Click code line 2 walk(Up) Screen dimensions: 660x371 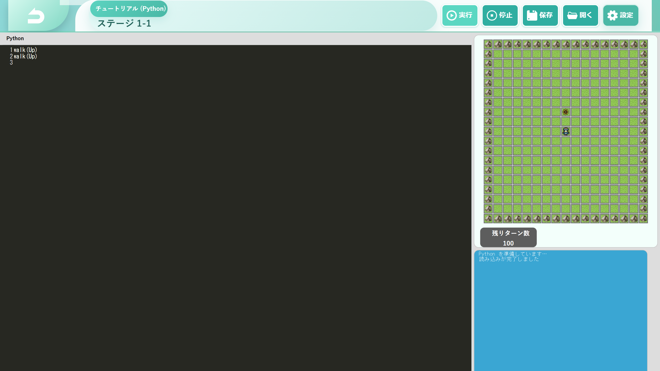[x=25, y=56]
